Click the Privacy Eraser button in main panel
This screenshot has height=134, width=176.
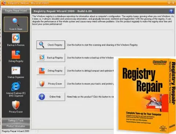coord(51,84)
